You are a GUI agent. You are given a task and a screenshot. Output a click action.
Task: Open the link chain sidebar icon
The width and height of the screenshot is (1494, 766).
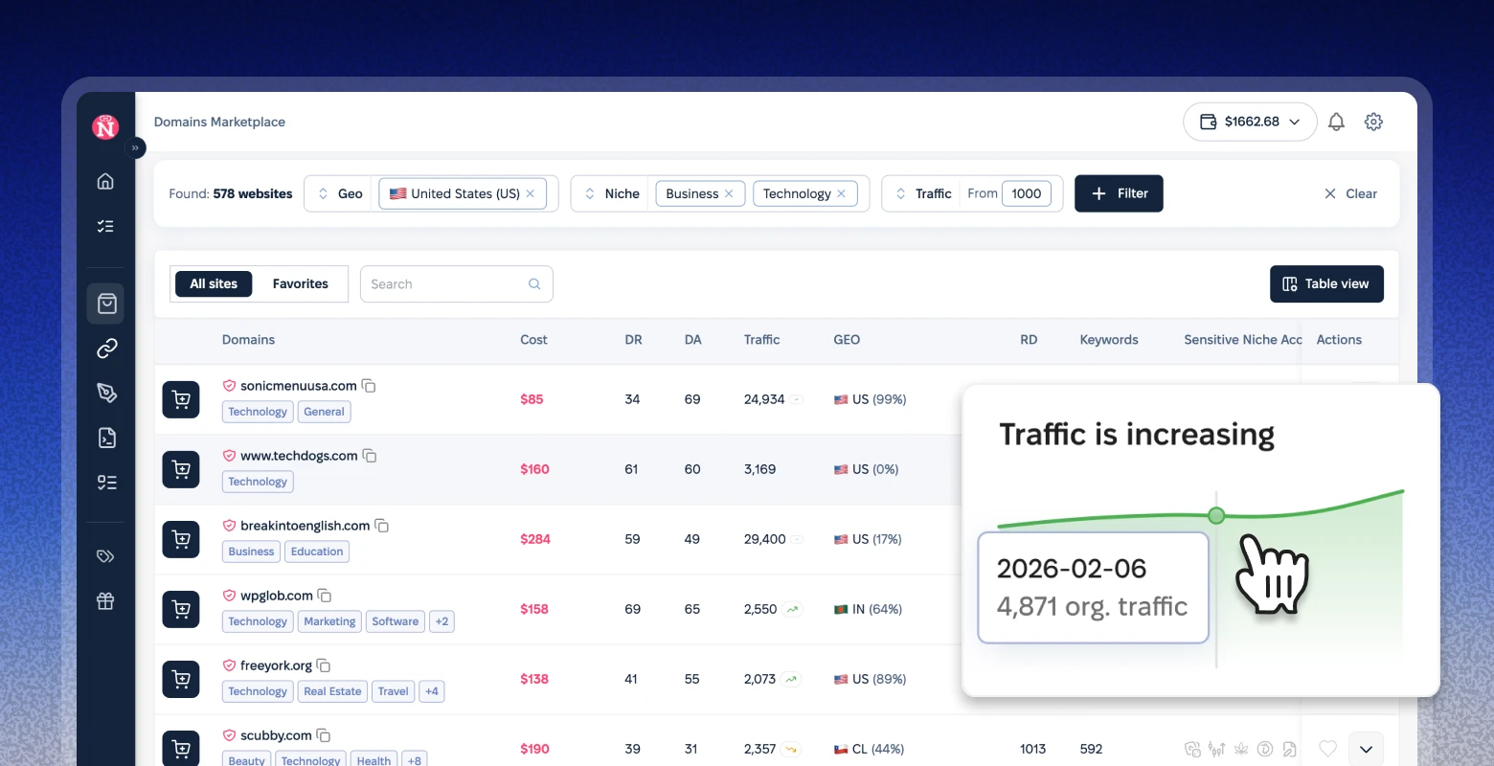(106, 349)
